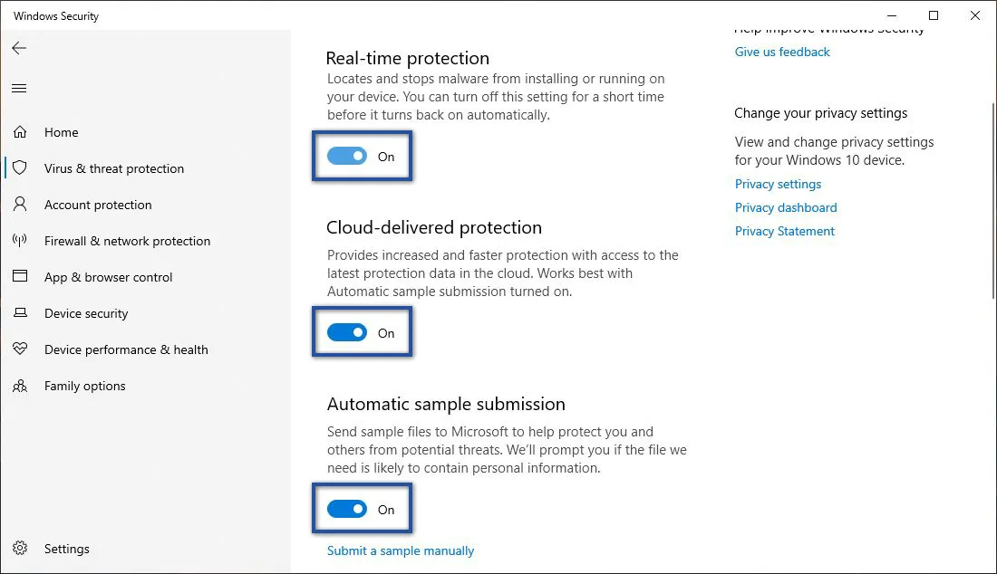Collapse the navigation with the hamburger menu
Image resolution: width=997 pixels, height=574 pixels.
point(19,88)
